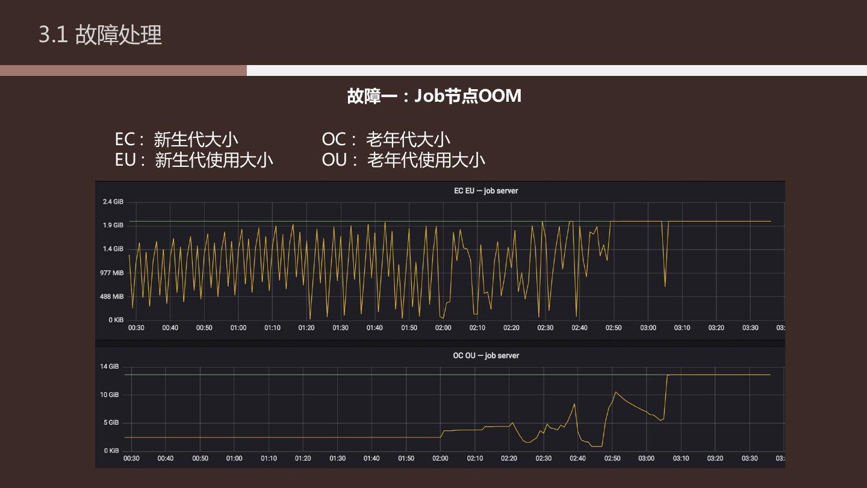The height and width of the screenshot is (488, 867).
Task: Select the OU 老年代使用大小 description line
Action: click(x=403, y=160)
